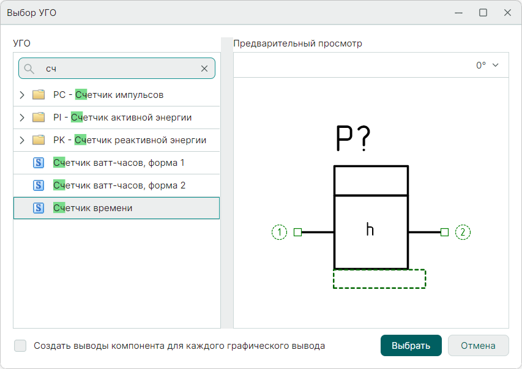Minimize the Выбор УГО window

point(459,13)
